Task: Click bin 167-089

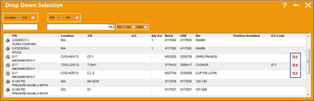Action: pos(201,89)
